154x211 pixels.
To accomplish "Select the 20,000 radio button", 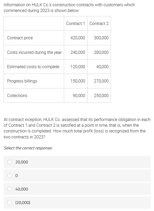I will point(10,162).
